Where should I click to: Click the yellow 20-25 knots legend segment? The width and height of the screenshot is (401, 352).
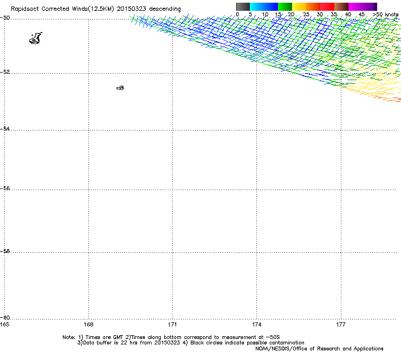click(x=299, y=6)
